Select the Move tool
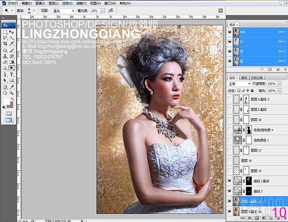288x222 pixels. (x=12, y=32)
